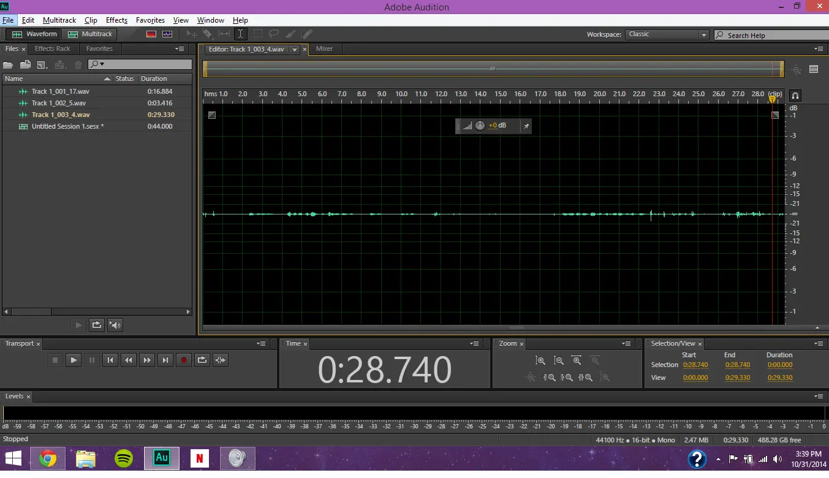Click Zoom In at Out Point icon
This screenshot has height=478, width=829.
click(x=567, y=377)
